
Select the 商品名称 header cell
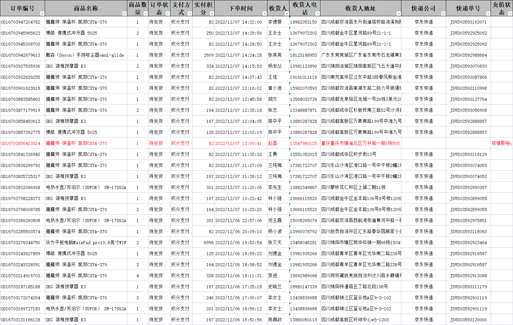pyautogui.click(x=86, y=8)
